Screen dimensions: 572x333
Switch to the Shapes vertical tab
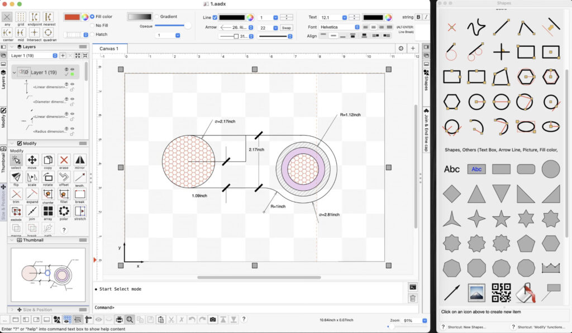(x=426, y=80)
